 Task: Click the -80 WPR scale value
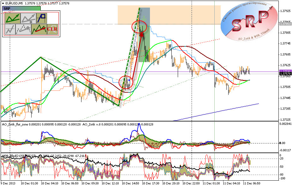281,174
